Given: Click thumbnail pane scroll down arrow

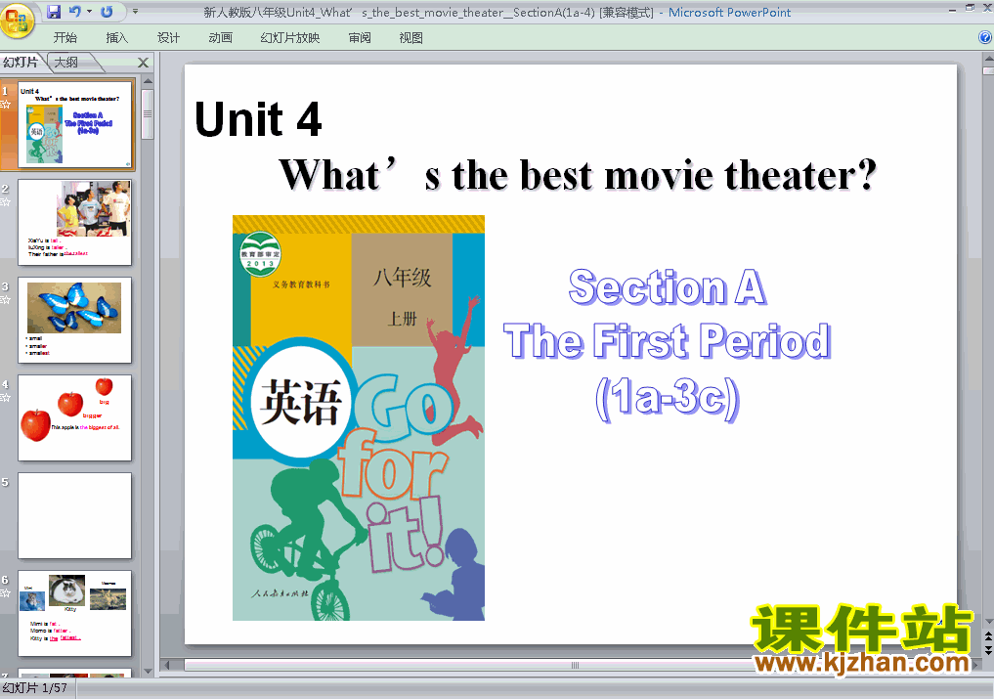Looking at the screenshot, I should [148, 671].
